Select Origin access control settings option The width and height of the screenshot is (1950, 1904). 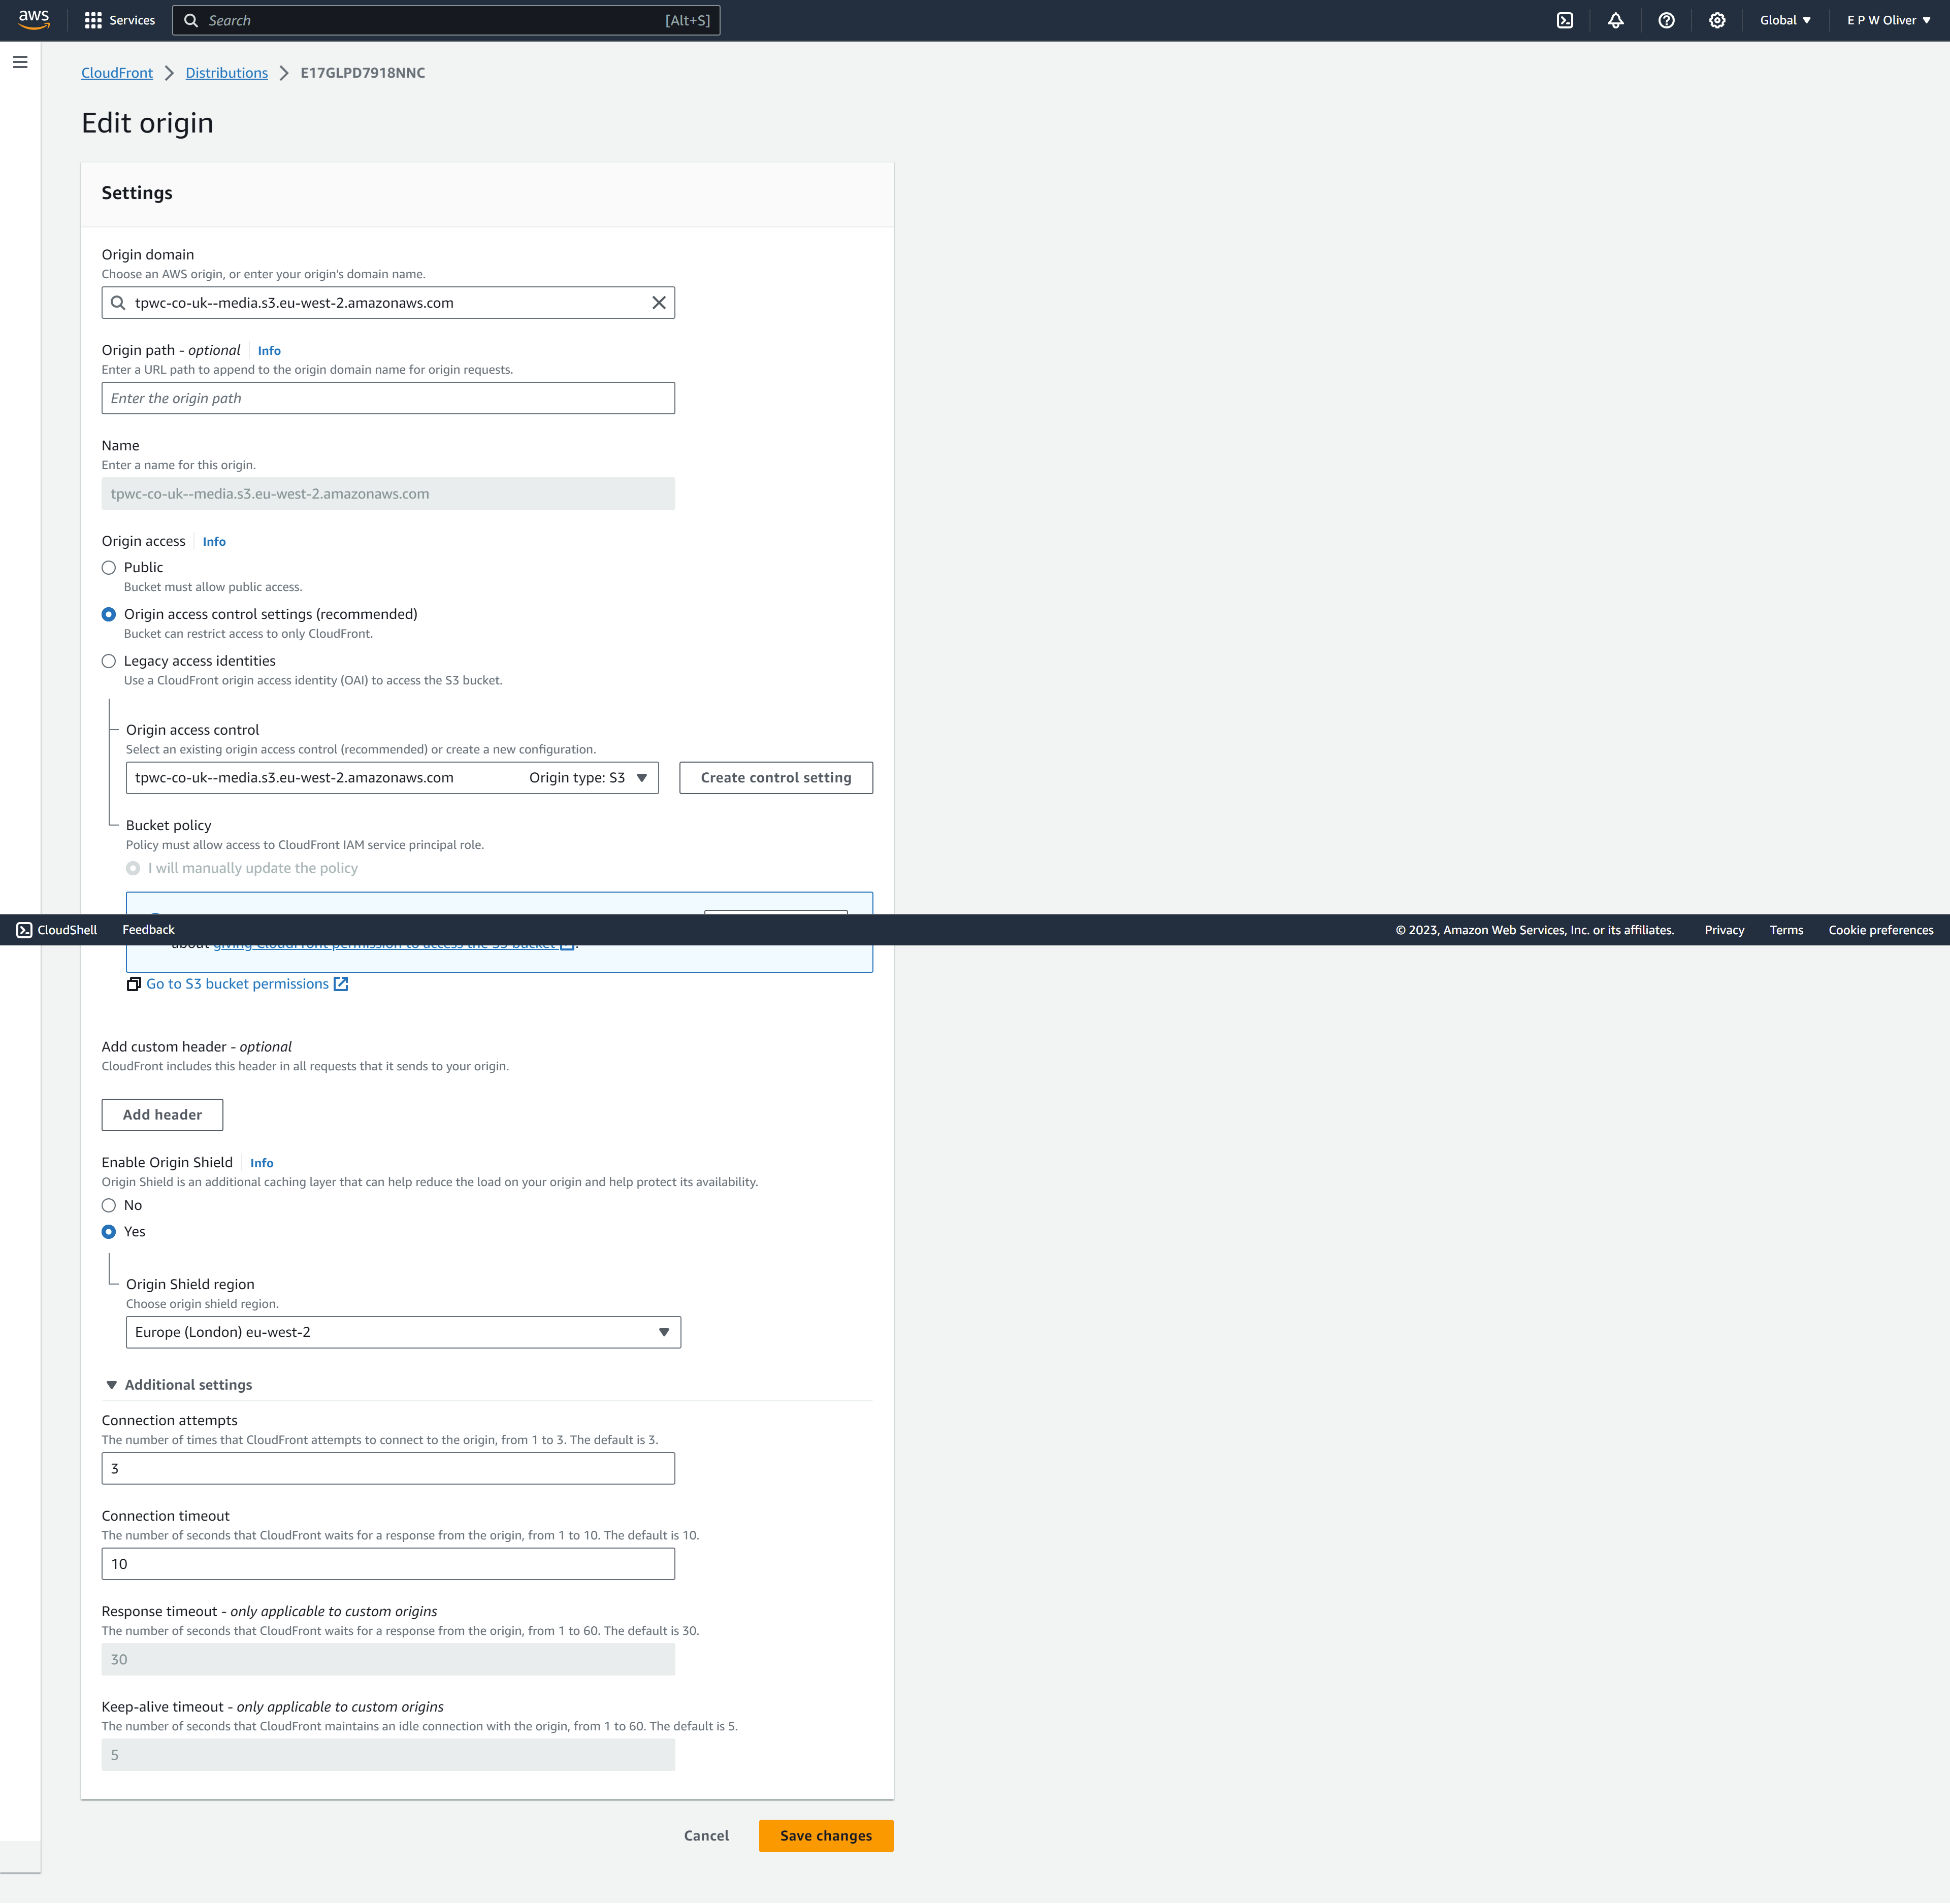tap(109, 615)
